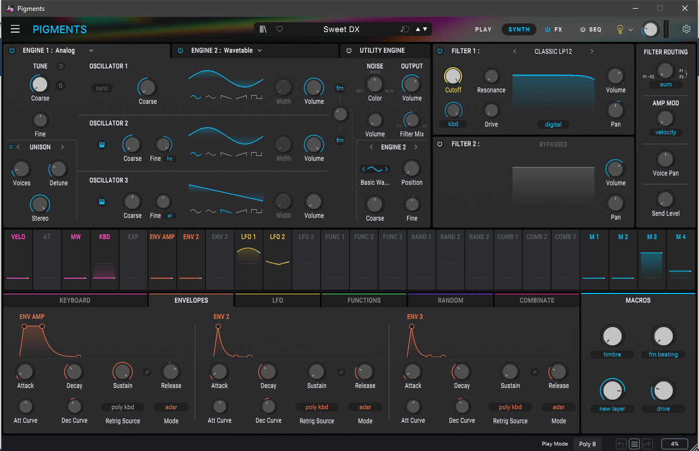Select the square waveform for Oscillator 3
Viewport: 699px width, 451px height.
click(x=256, y=211)
